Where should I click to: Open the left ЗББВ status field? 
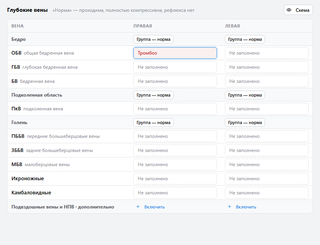click(x=267, y=150)
